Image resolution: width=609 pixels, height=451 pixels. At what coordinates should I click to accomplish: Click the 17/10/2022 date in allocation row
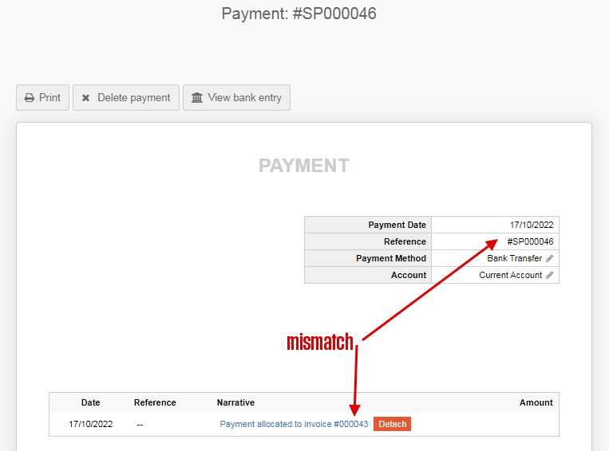(x=90, y=424)
